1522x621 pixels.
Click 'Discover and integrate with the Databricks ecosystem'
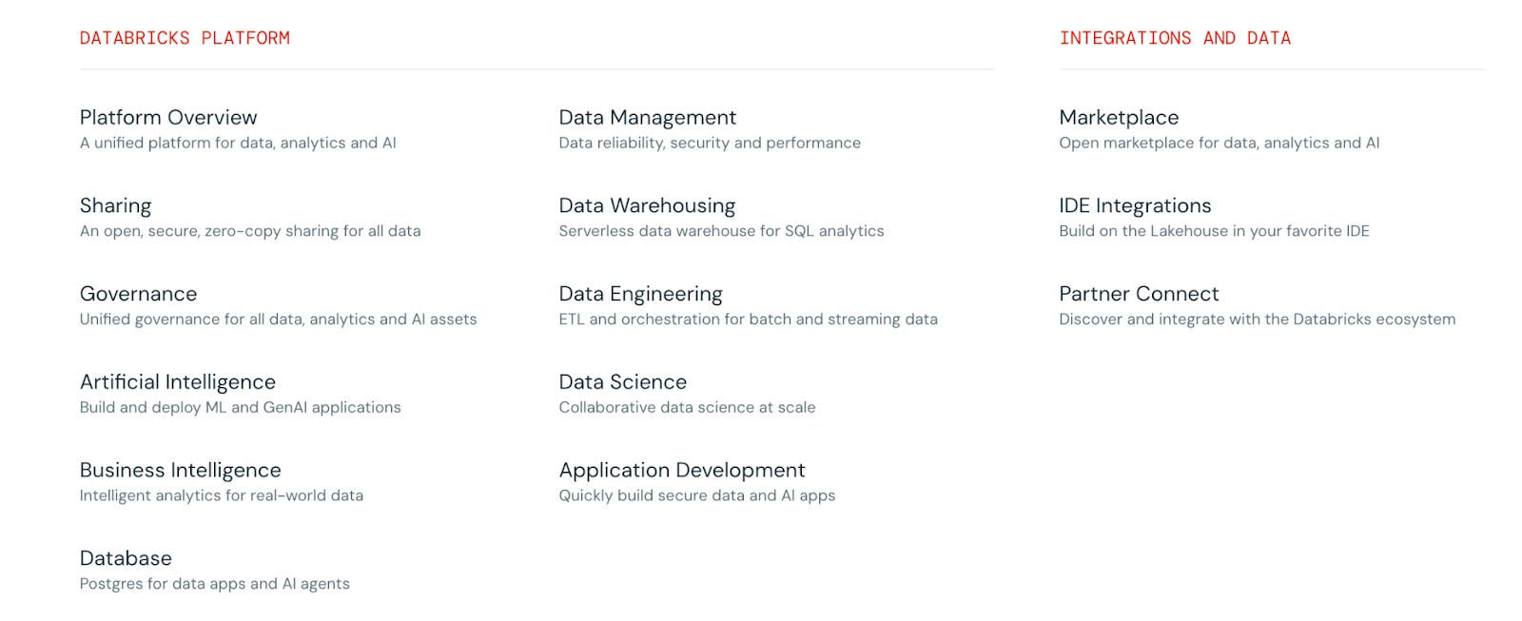(x=1257, y=320)
